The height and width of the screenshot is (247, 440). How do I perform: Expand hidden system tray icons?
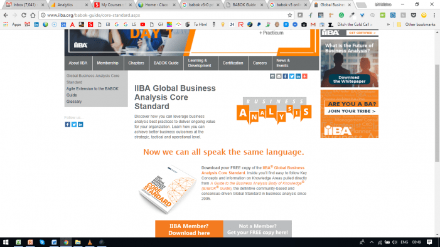click(x=372, y=242)
